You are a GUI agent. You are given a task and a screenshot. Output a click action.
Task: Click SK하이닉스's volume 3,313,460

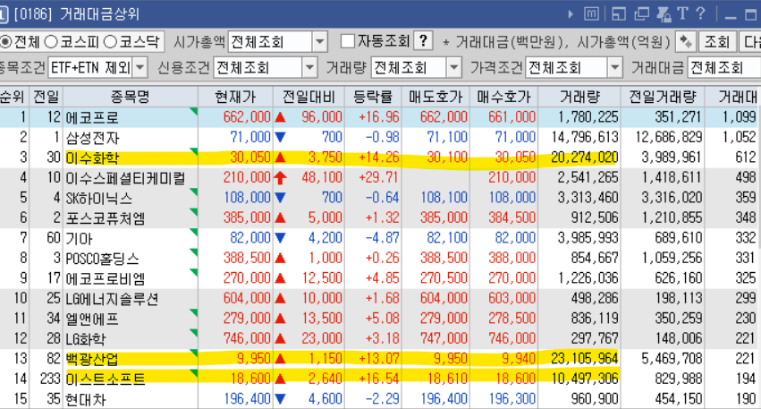[x=588, y=197]
